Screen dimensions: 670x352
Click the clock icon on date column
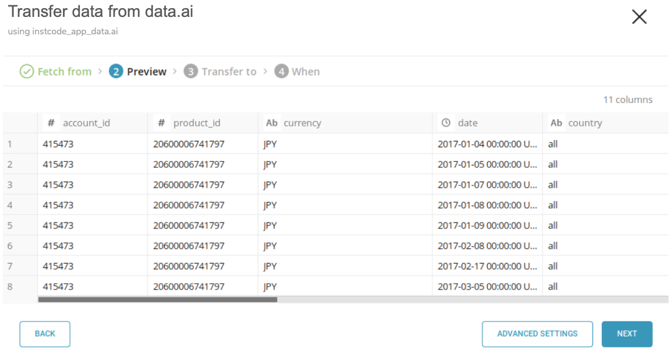(x=446, y=123)
